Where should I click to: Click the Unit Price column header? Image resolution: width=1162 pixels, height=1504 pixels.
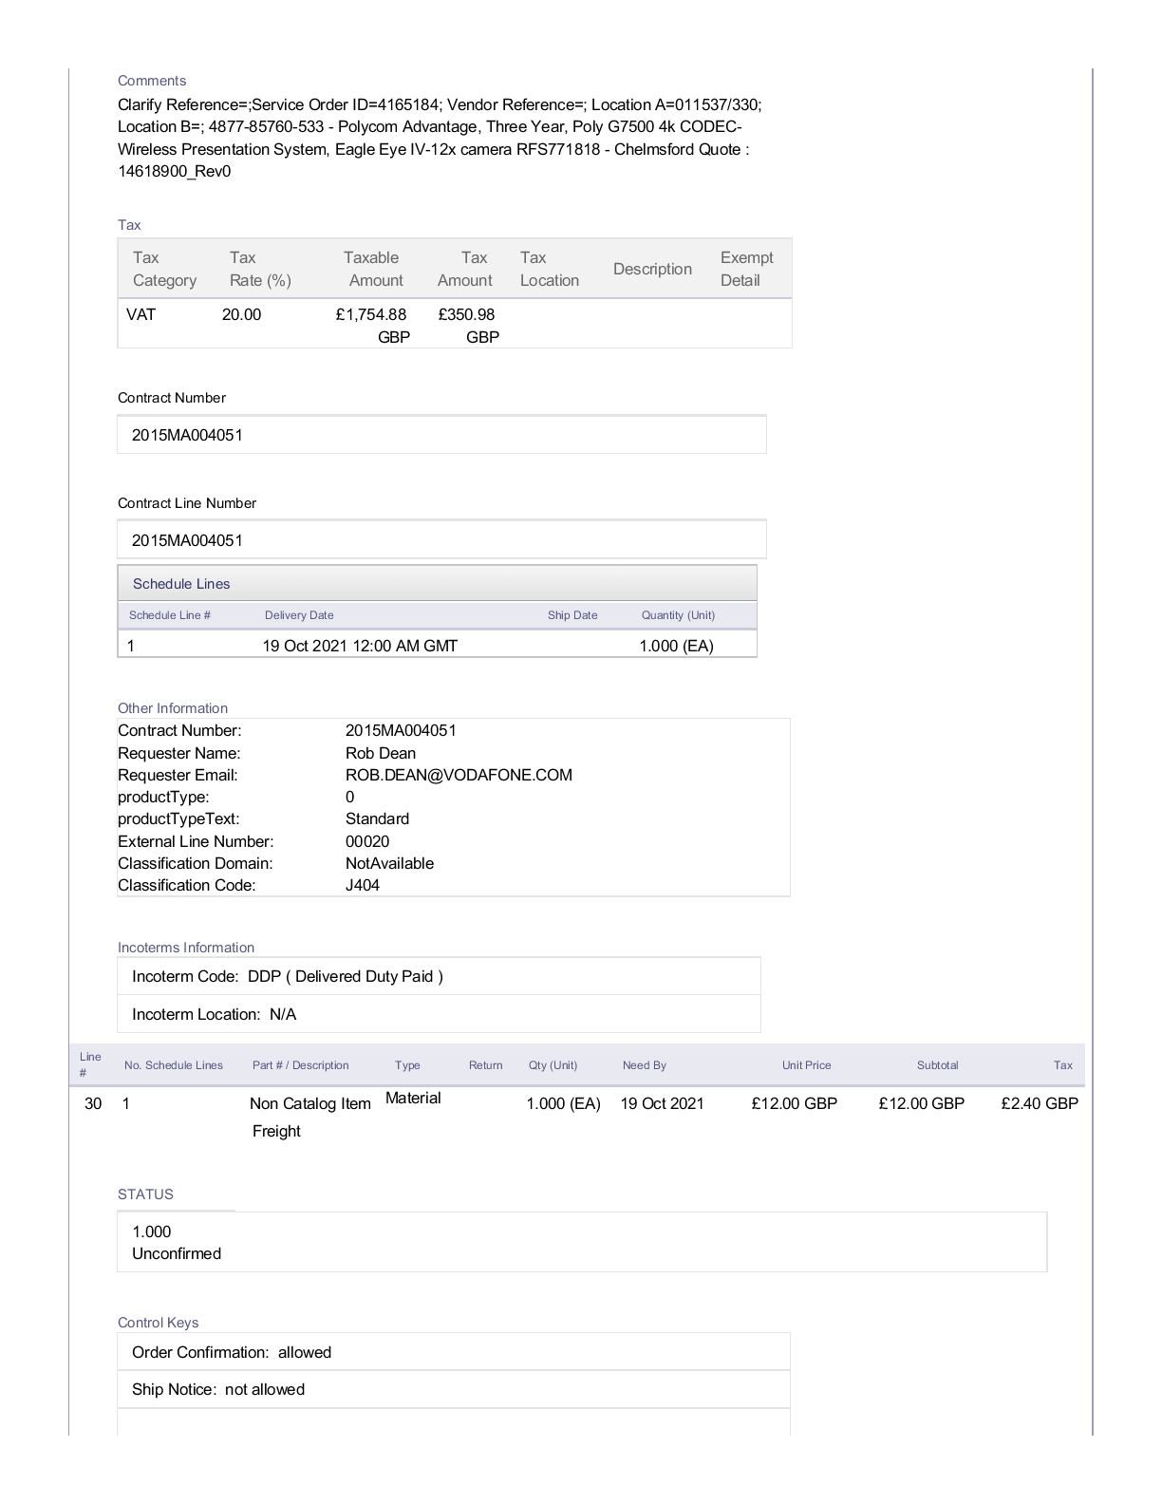[806, 1065]
